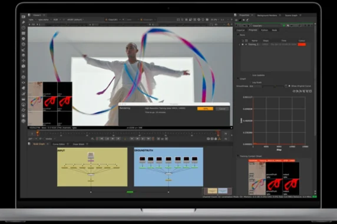Click the timeline playhead marker at start
337x224 pixels.
click(x=38, y=133)
